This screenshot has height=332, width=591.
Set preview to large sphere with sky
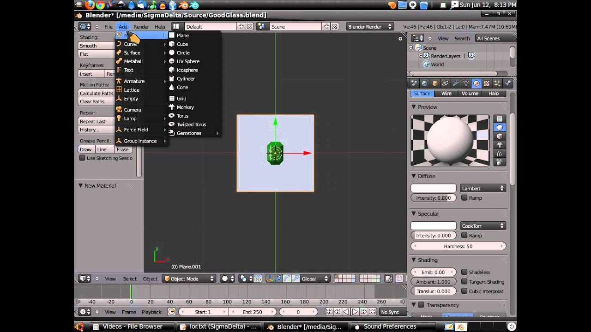click(500, 162)
